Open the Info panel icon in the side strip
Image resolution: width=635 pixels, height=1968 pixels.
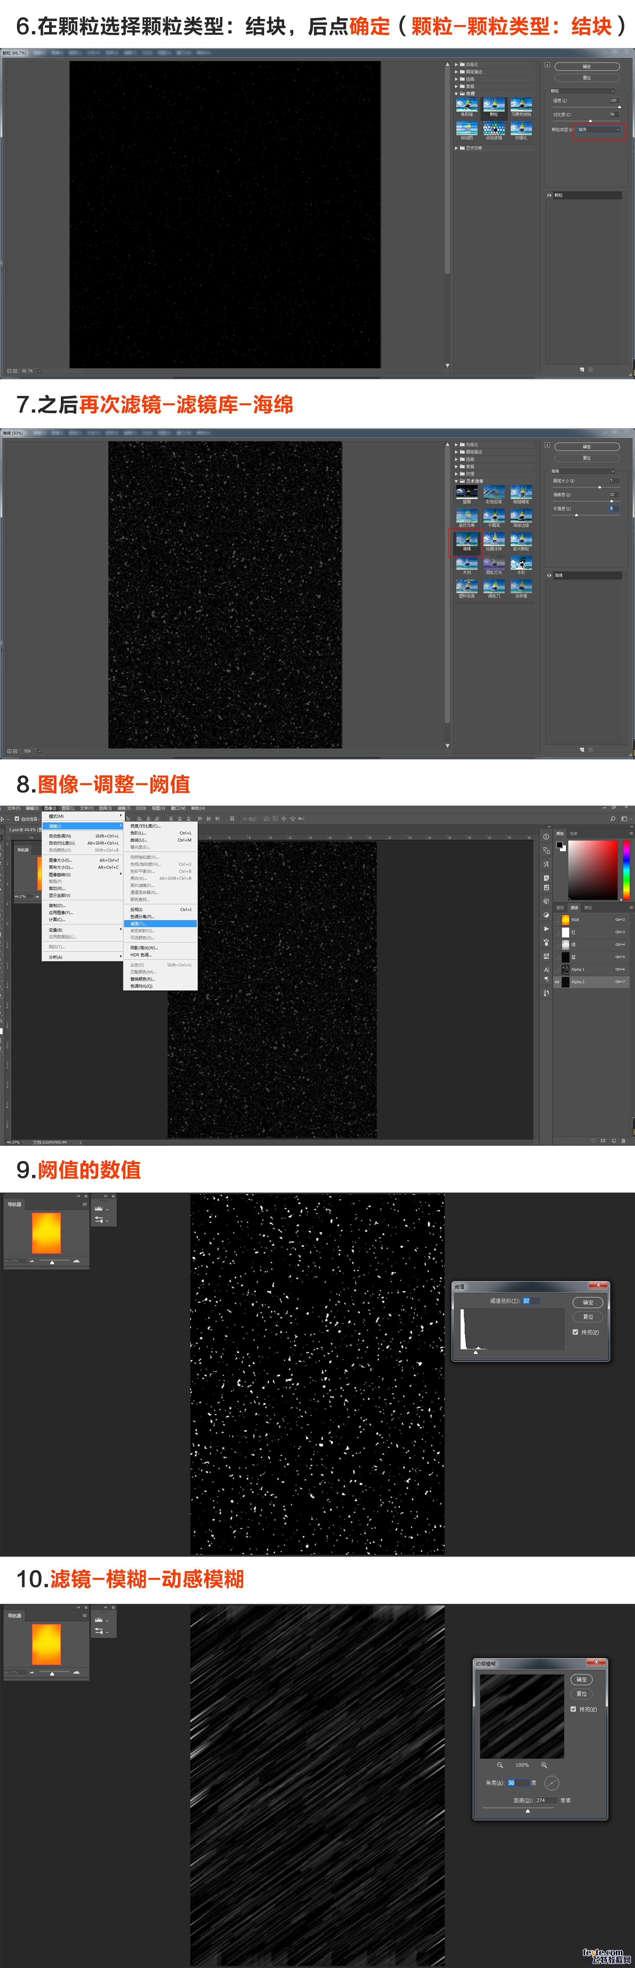point(546,836)
